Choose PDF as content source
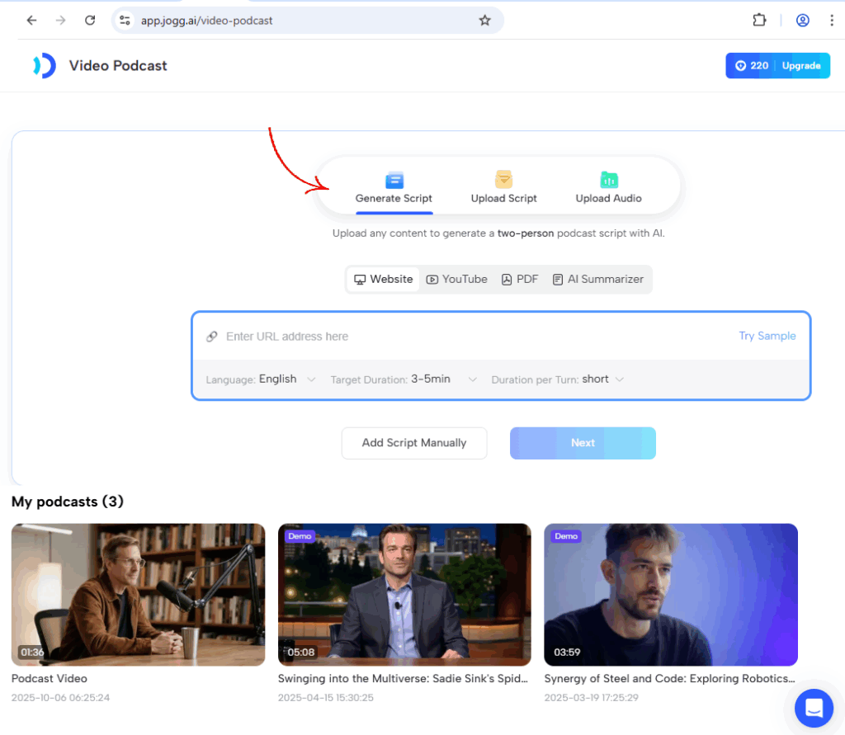 [519, 280]
